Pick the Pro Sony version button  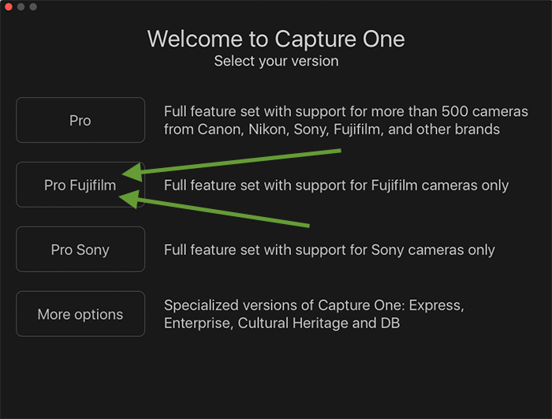click(x=80, y=249)
